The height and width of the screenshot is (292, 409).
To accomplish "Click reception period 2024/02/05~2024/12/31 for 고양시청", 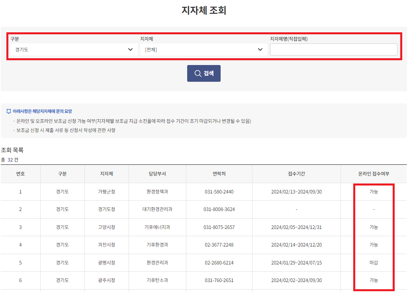I will click(297, 227).
